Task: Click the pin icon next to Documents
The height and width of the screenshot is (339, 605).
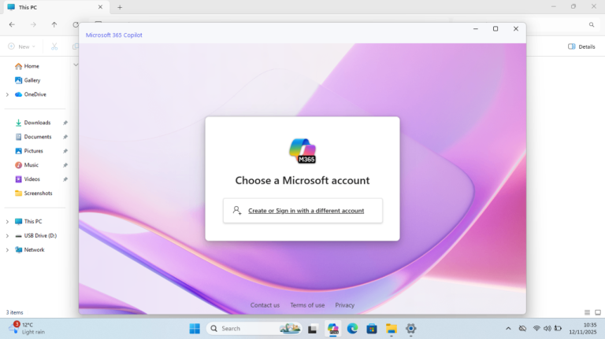Action: click(x=65, y=137)
